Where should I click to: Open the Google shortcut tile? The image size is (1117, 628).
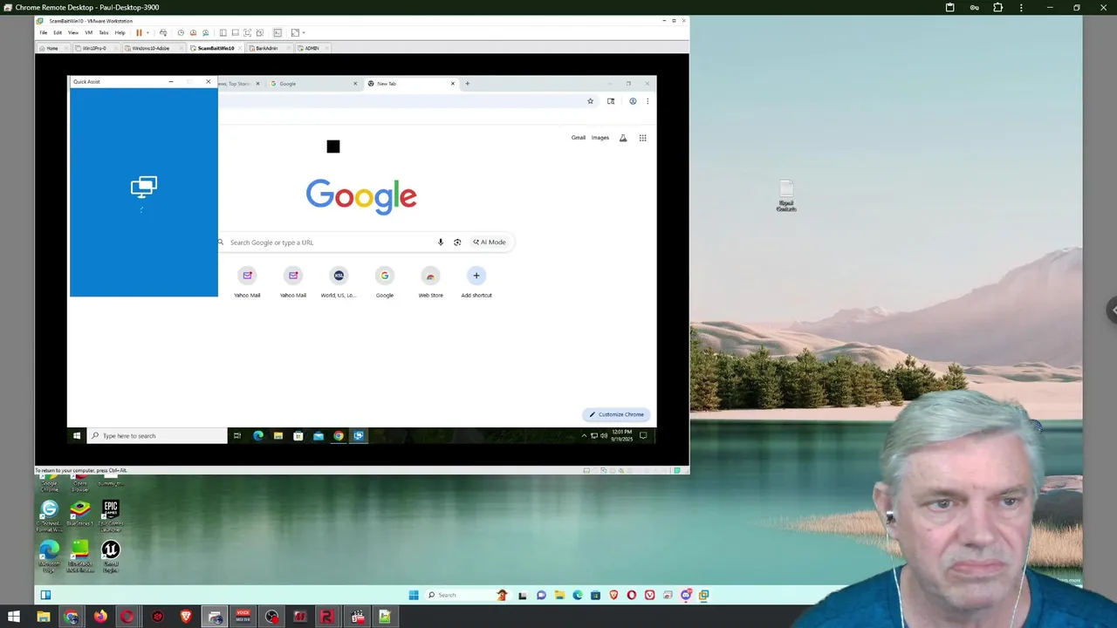[385, 282]
